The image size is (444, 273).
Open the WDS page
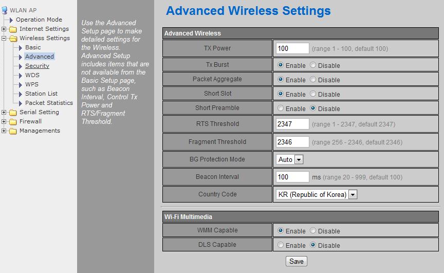pyautogui.click(x=32, y=75)
